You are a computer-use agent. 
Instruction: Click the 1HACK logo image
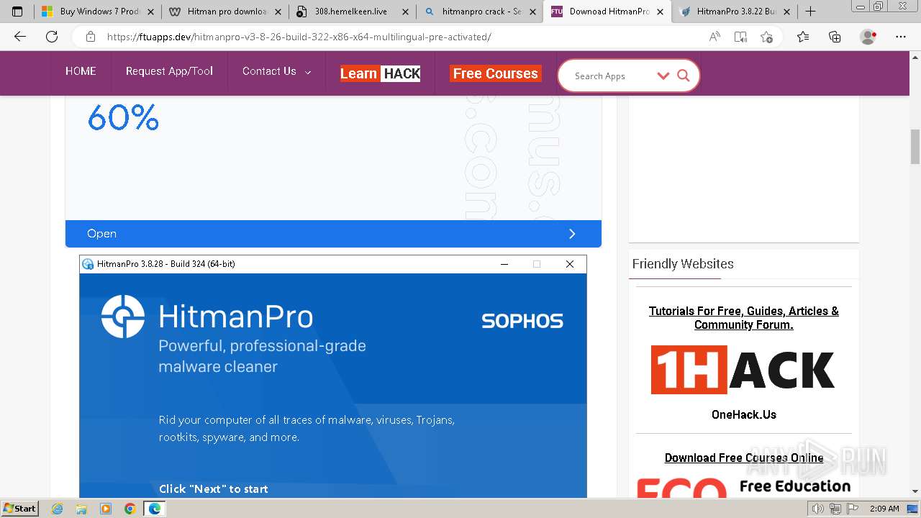[743, 370]
